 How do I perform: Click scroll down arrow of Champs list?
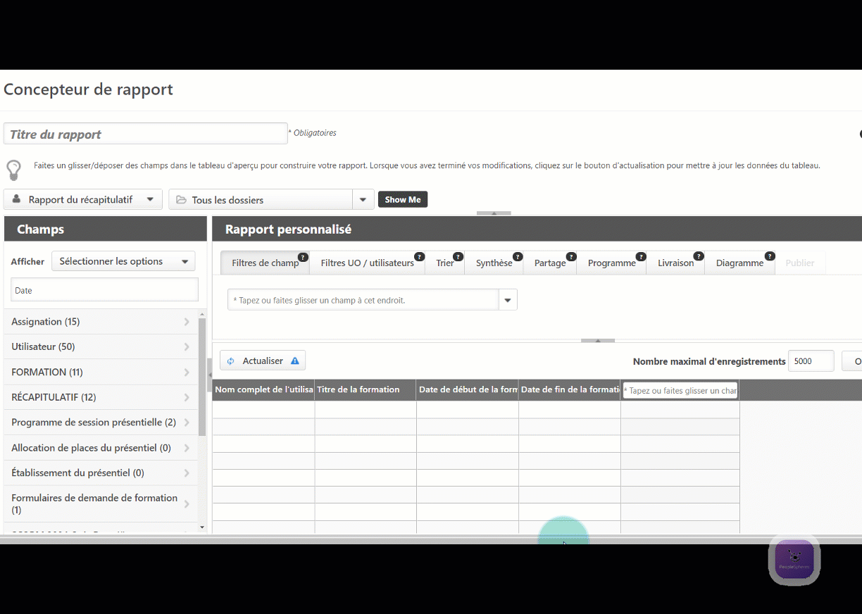202,527
